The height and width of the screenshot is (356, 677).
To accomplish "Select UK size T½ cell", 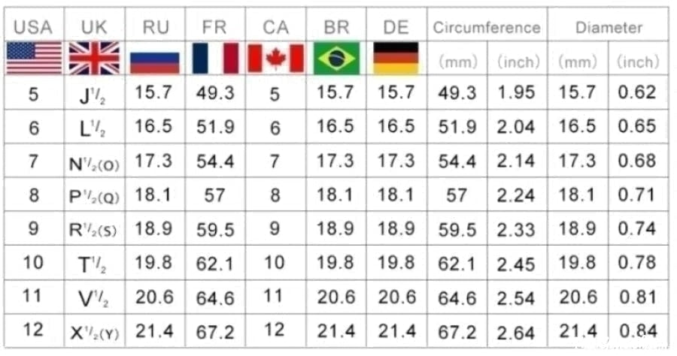I will (x=94, y=264).
